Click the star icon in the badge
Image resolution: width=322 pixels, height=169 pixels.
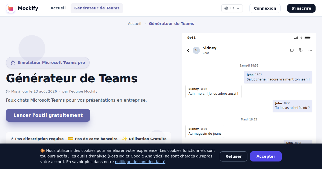pyautogui.click(x=13, y=63)
